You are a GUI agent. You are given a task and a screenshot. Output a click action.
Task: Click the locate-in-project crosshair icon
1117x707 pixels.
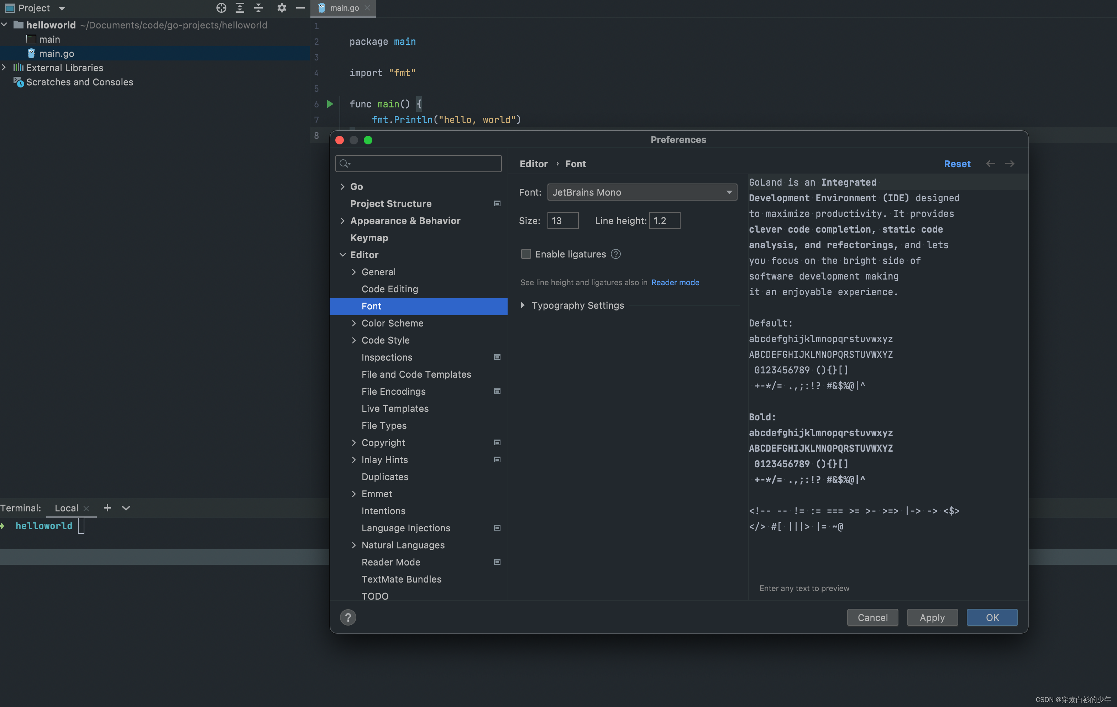click(221, 8)
